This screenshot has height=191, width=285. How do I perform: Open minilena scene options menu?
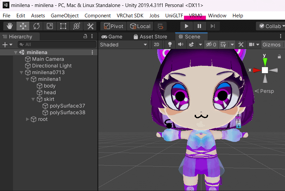(x=92, y=52)
